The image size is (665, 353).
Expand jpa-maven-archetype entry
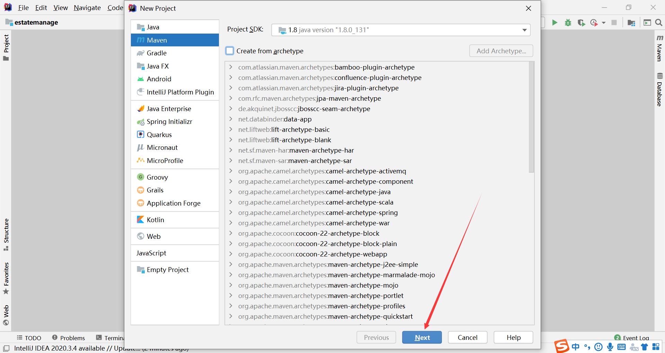231,98
